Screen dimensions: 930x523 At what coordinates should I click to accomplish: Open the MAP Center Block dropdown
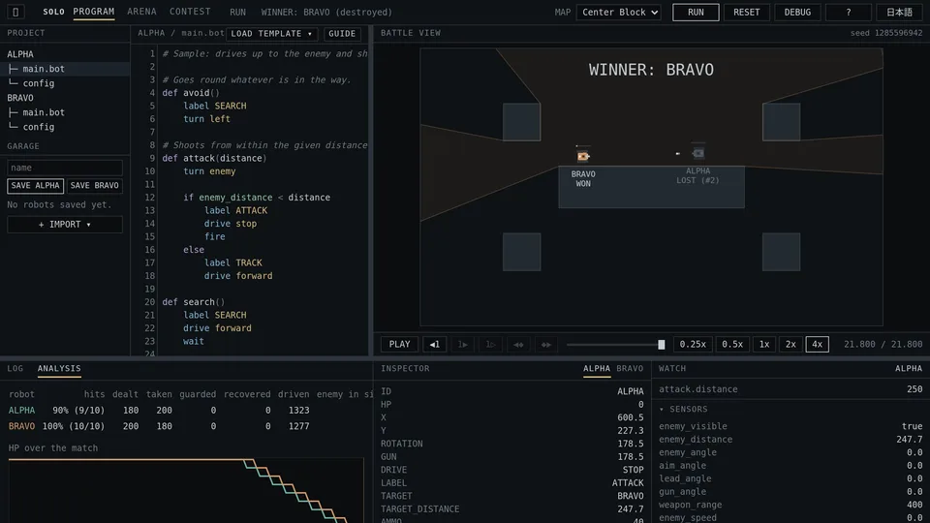tap(619, 12)
